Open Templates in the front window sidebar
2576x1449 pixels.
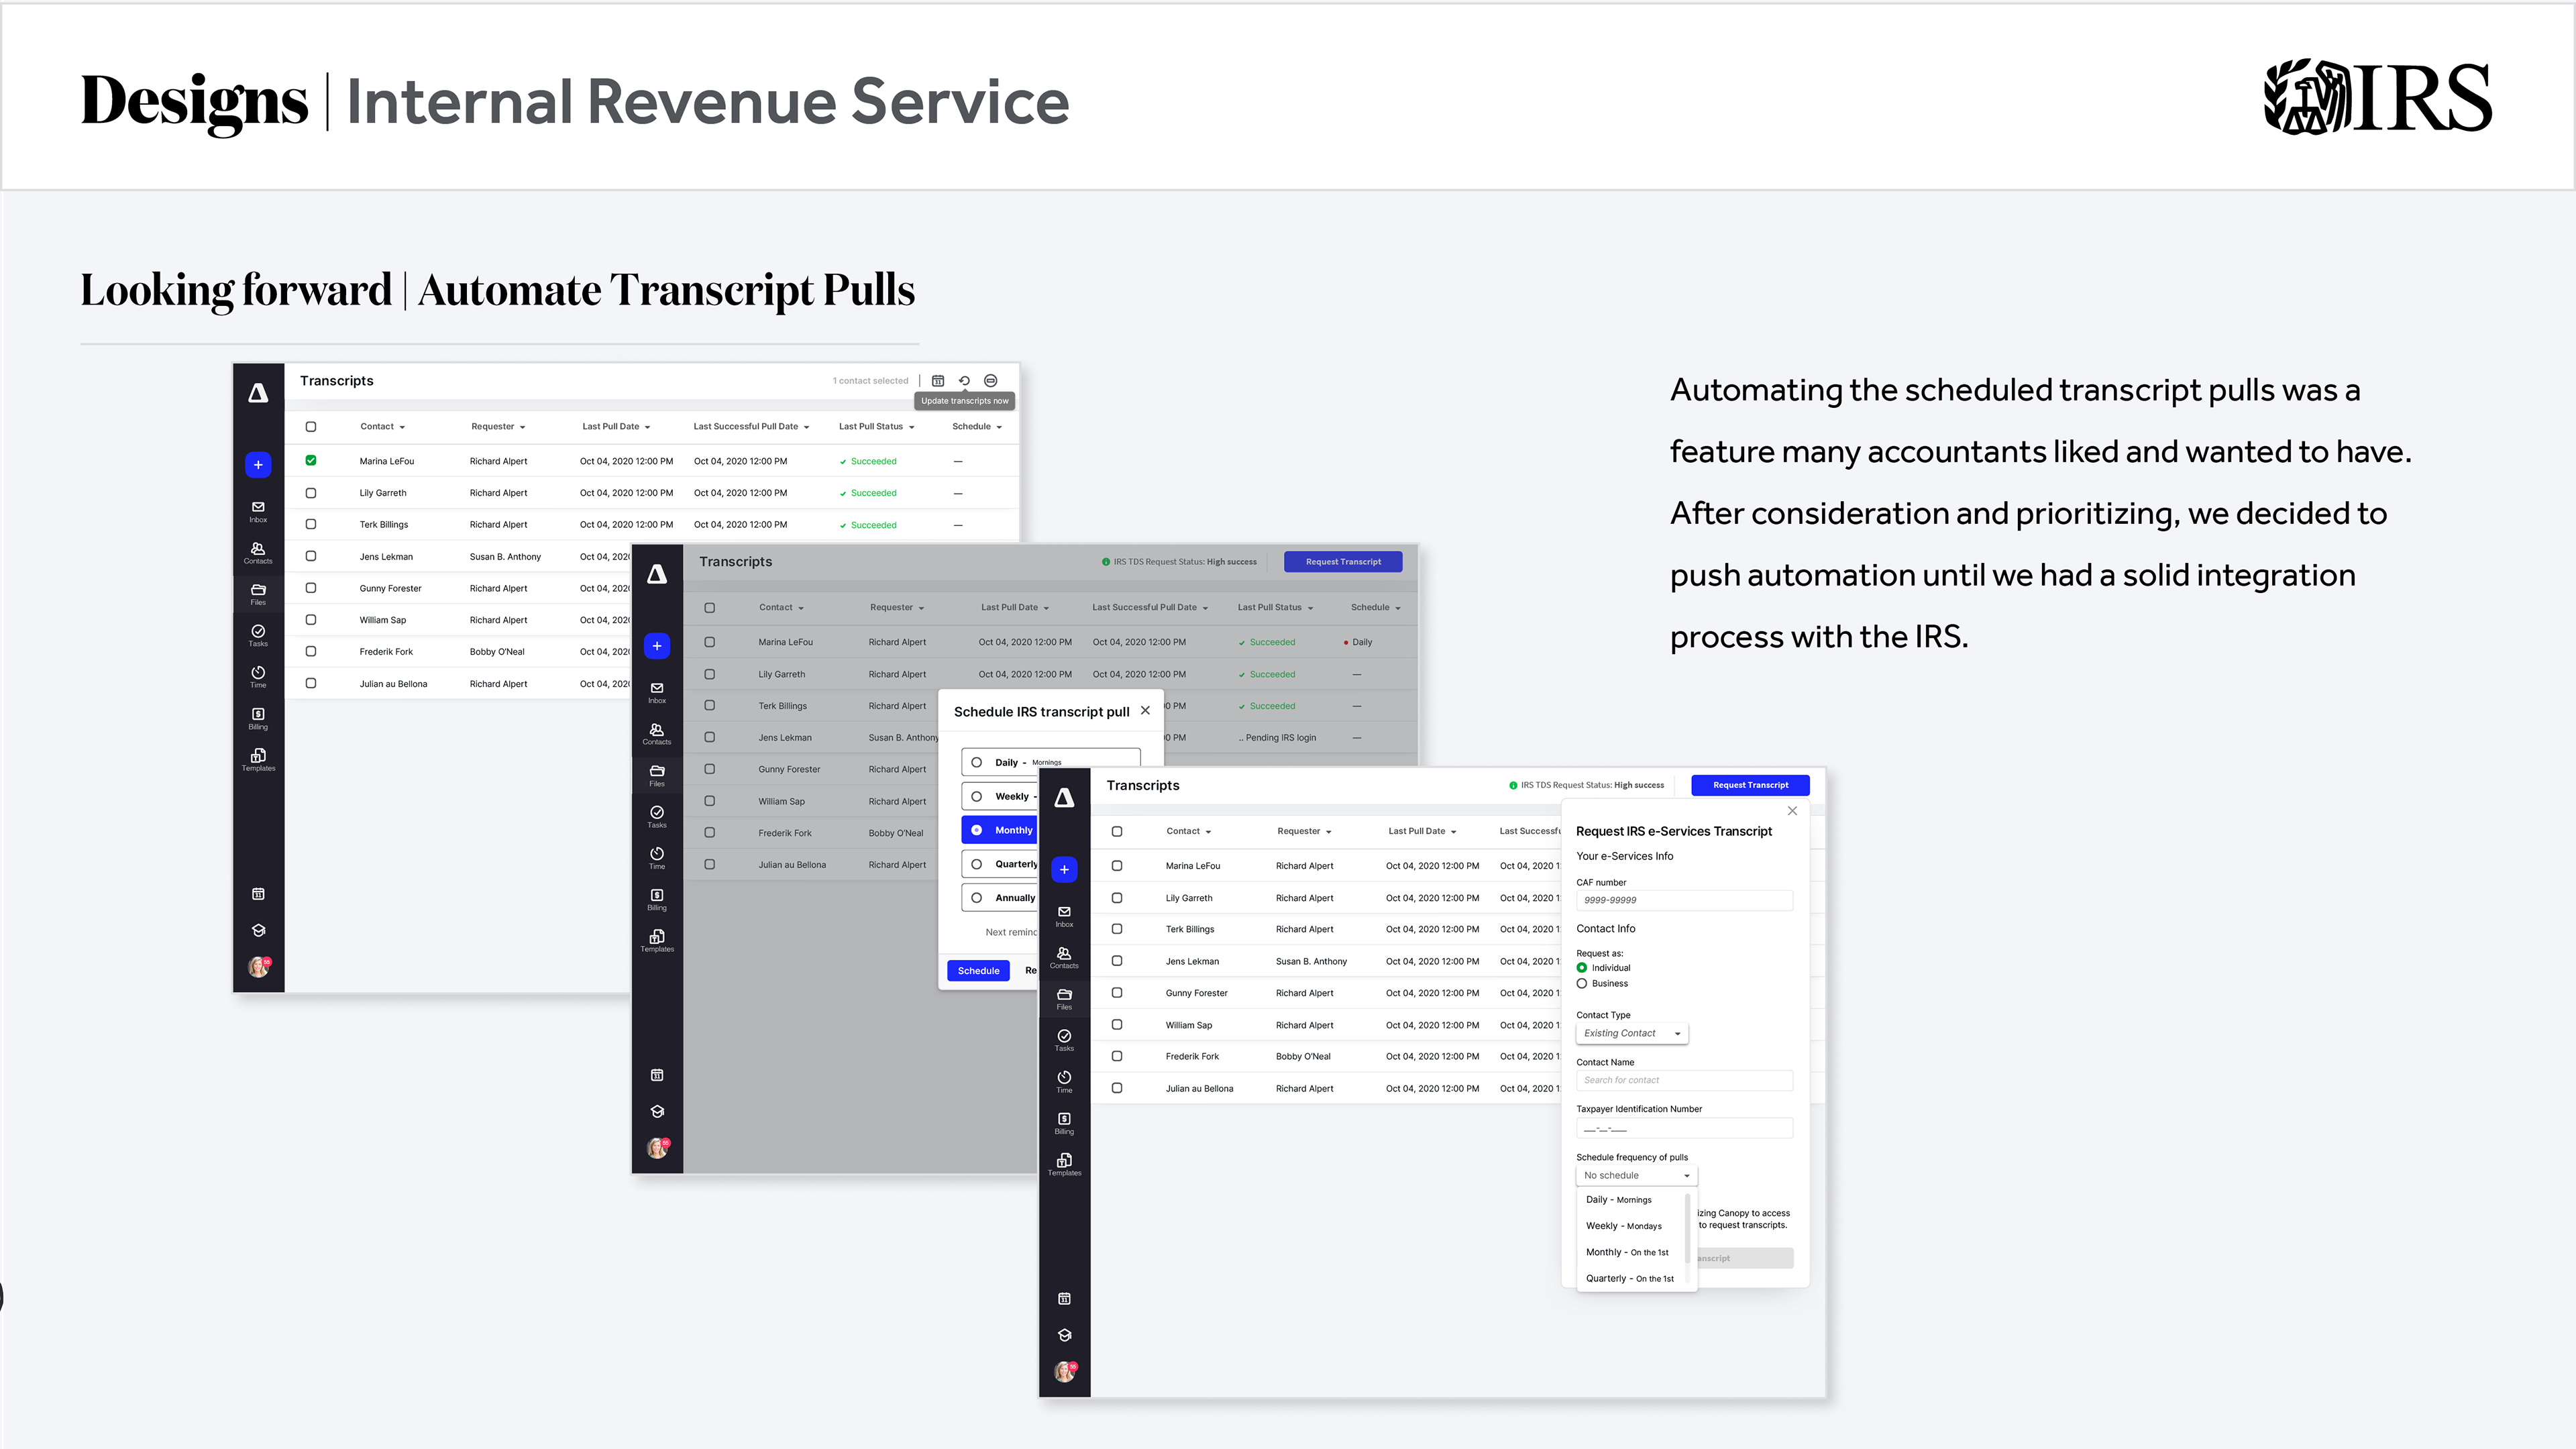(1064, 1165)
